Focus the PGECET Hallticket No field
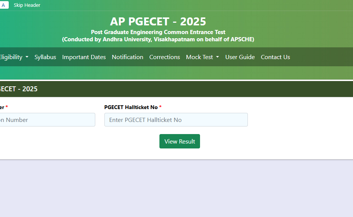This screenshot has height=217, width=353. 176,120
